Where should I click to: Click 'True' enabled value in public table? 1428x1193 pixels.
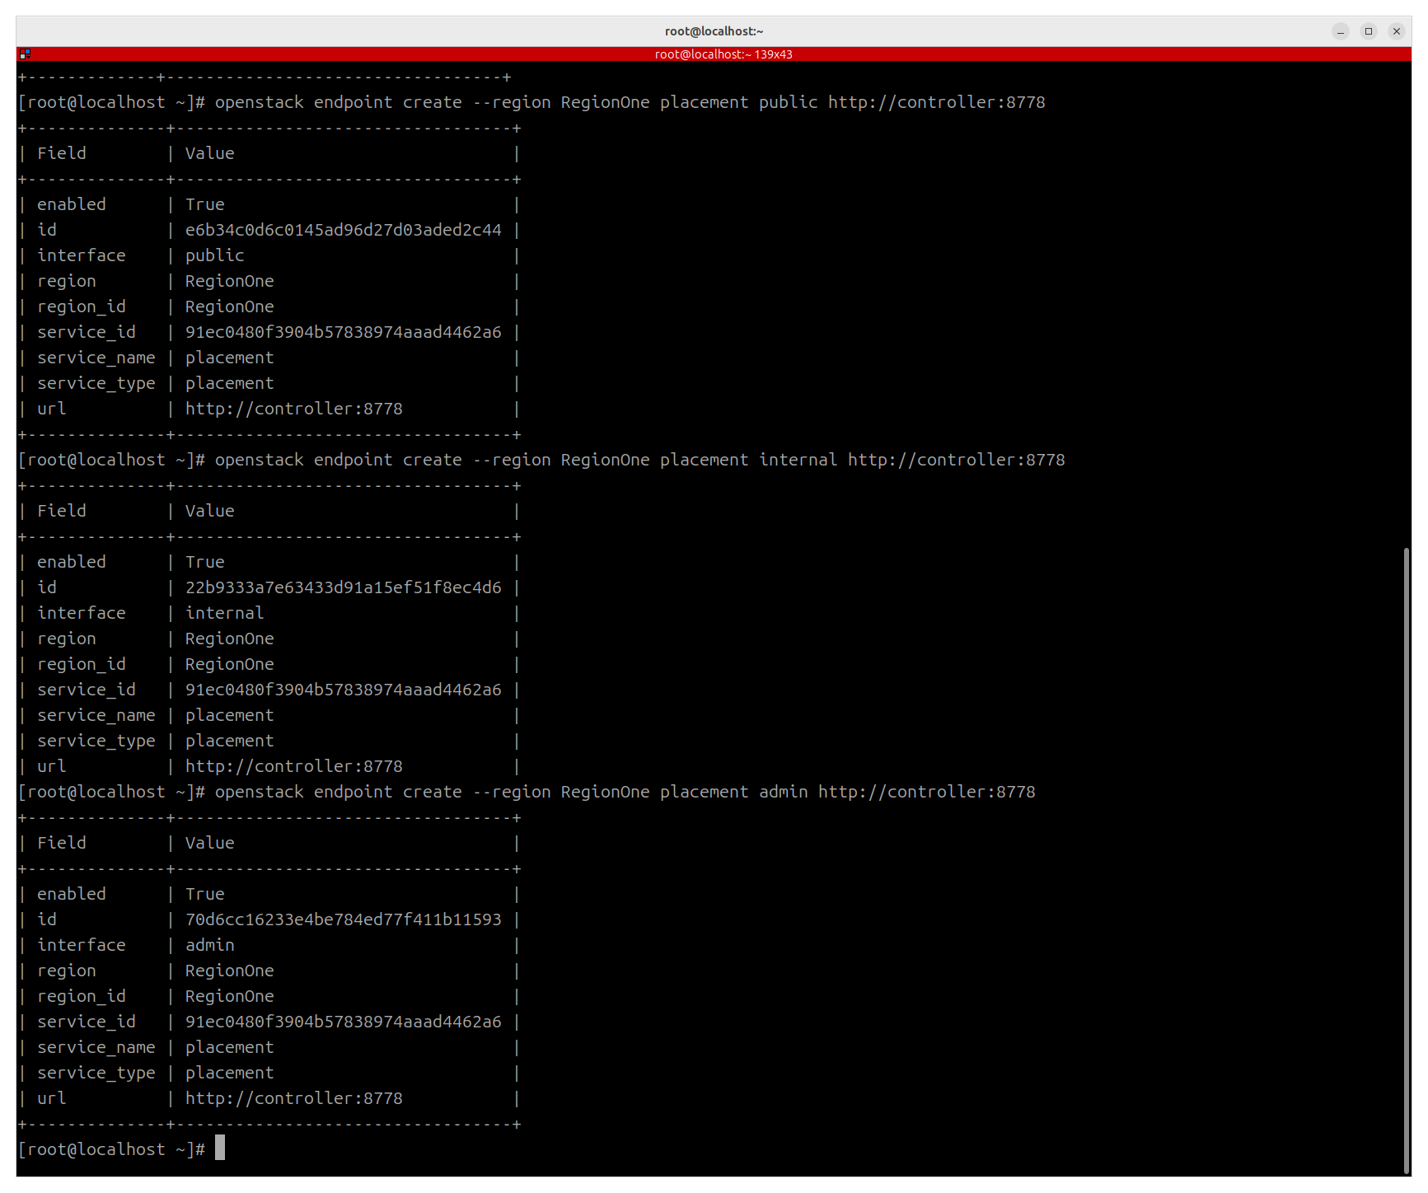click(204, 204)
